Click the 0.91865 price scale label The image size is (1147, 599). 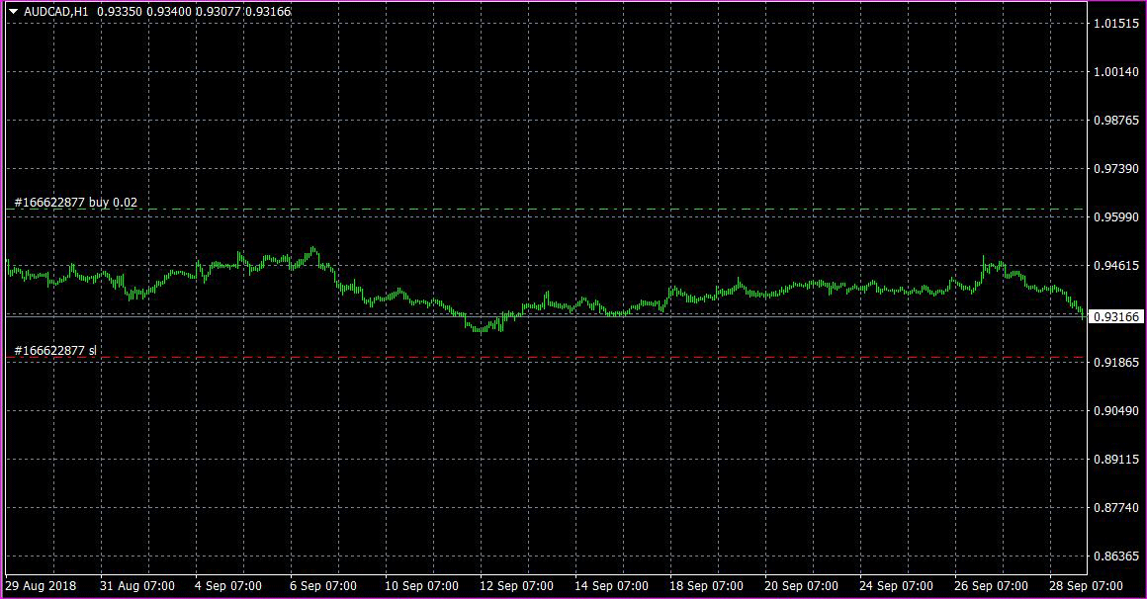click(1116, 363)
